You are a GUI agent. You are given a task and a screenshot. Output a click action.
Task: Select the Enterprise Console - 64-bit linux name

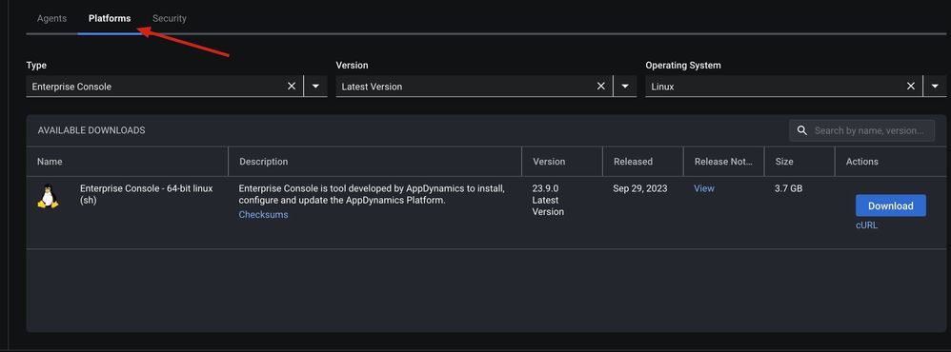click(146, 194)
